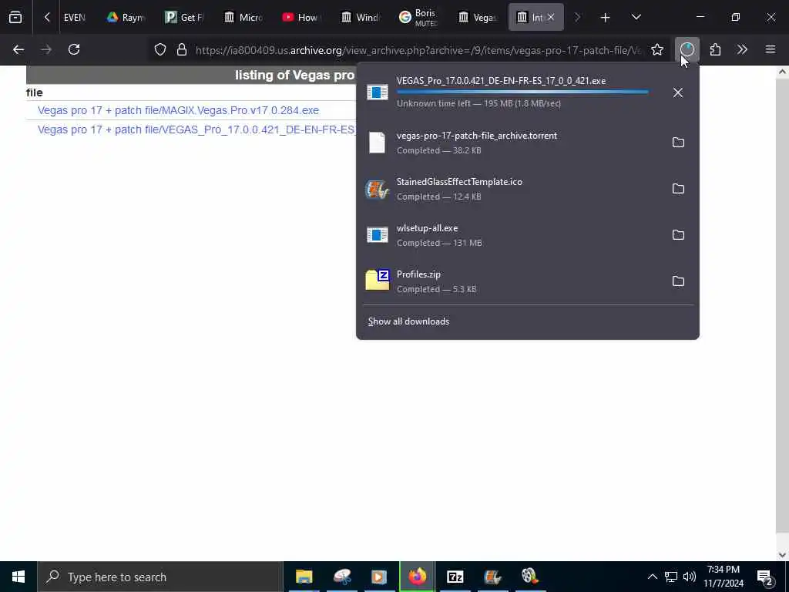Click the archive.org URL address field
Viewport: 789px width, 592px height.
(418, 50)
